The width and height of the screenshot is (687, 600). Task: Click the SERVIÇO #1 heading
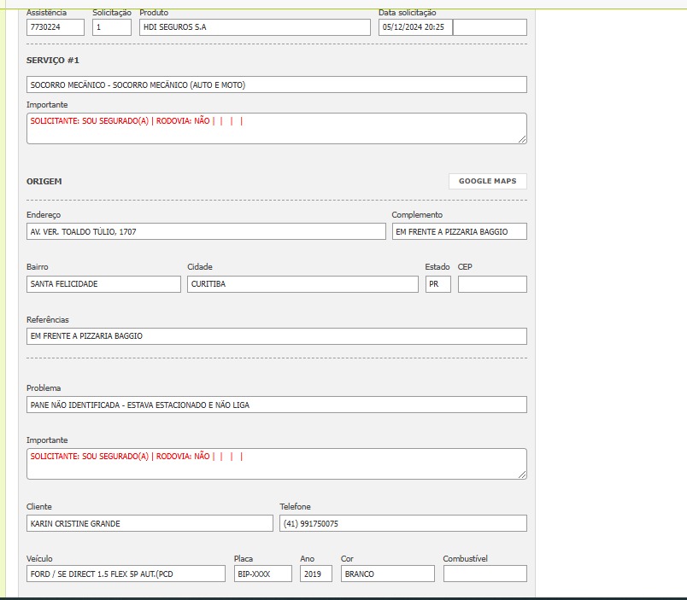point(53,61)
